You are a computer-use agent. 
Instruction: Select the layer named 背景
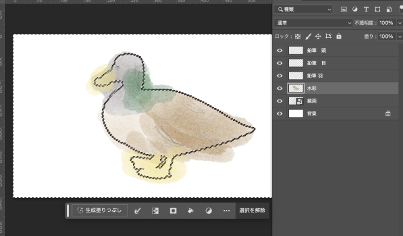point(312,113)
